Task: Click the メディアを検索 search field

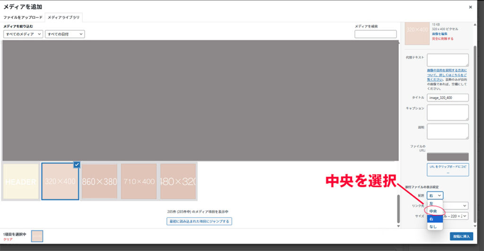Action: point(375,34)
